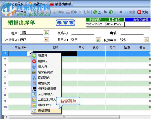Choose 商品流向 in context menu

tap(46, 78)
